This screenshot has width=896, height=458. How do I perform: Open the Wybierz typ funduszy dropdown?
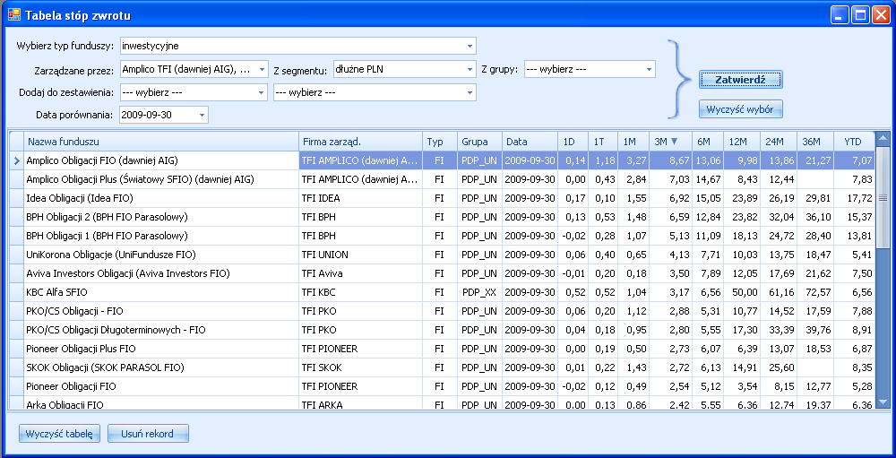(470, 46)
